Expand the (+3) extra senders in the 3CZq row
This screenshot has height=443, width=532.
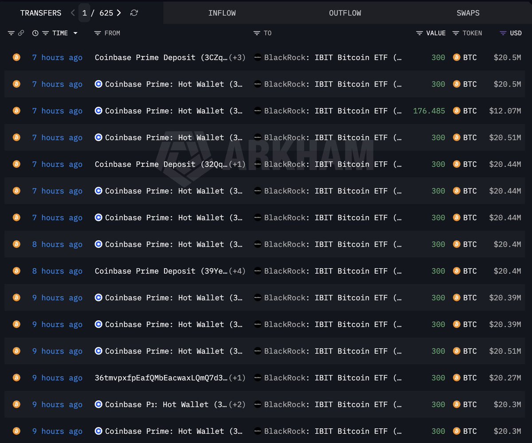pyautogui.click(x=237, y=57)
